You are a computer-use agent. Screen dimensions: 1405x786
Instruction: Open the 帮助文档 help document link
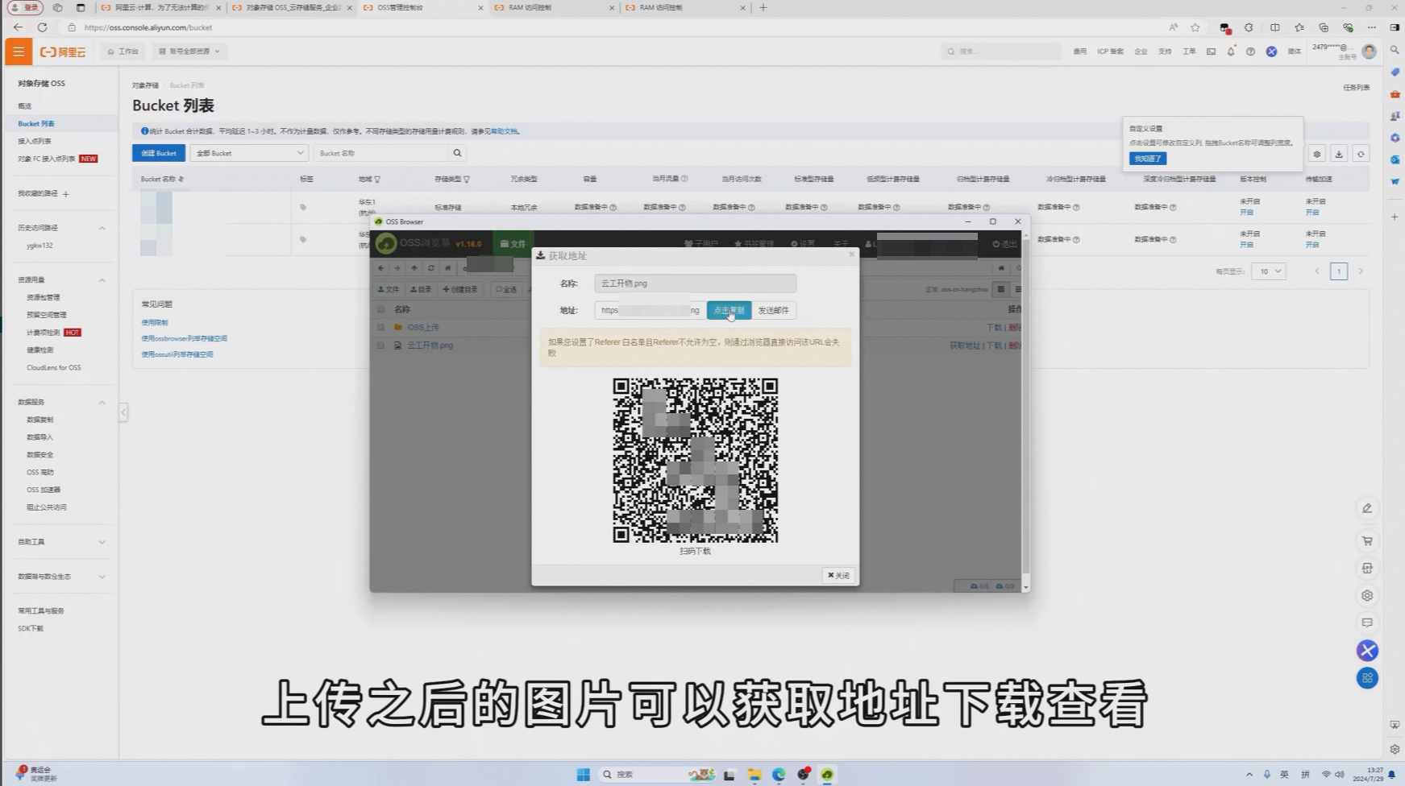pos(504,131)
